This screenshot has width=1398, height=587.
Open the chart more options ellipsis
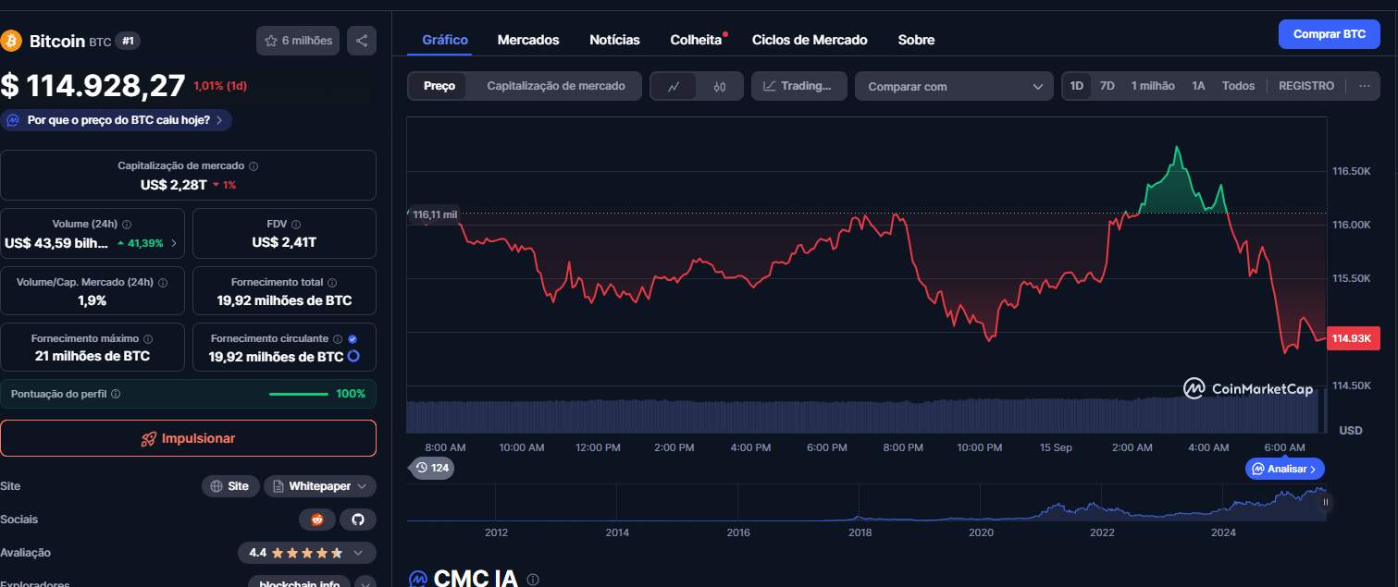pyautogui.click(x=1364, y=86)
